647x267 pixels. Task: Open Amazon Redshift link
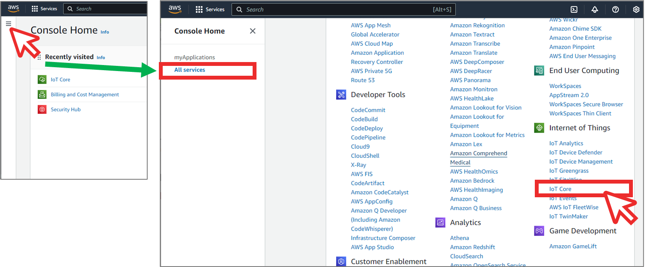pos(473,247)
